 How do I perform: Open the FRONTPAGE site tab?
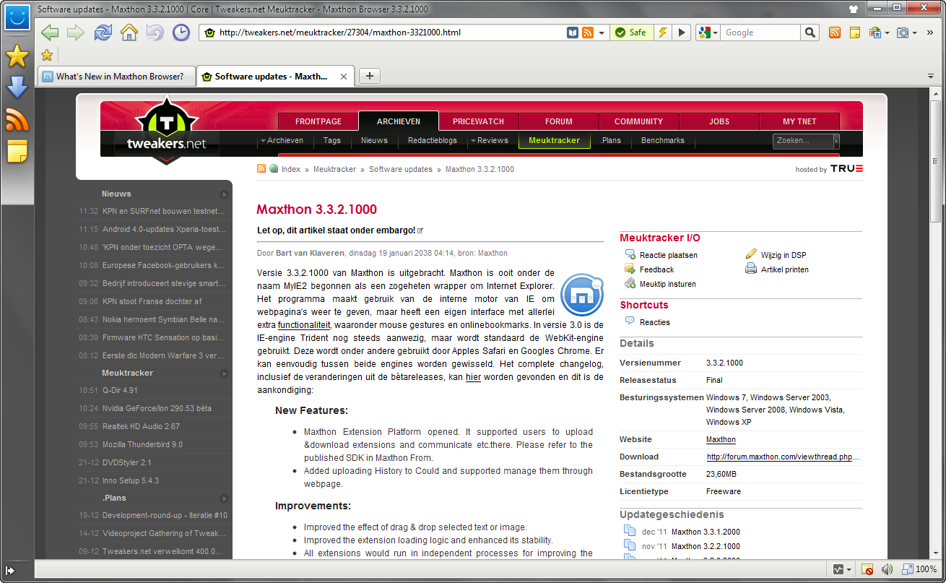click(x=318, y=121)
